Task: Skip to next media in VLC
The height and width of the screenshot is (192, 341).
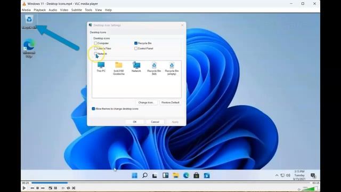Action: tap(43, 188)
